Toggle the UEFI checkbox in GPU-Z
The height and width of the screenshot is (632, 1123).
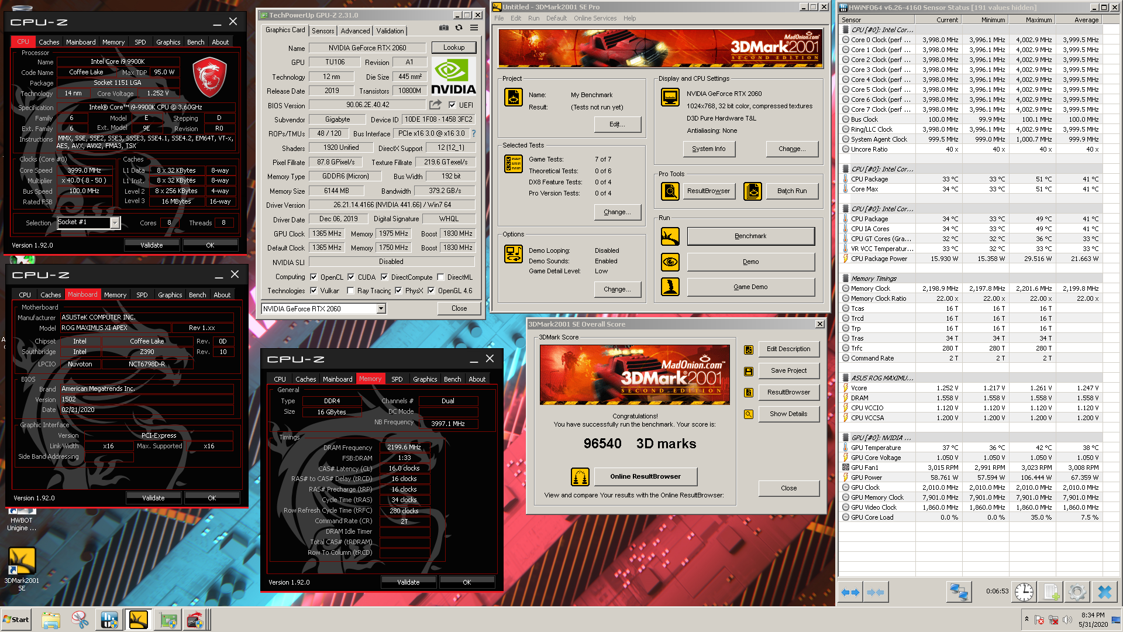[x=452, y=105]
